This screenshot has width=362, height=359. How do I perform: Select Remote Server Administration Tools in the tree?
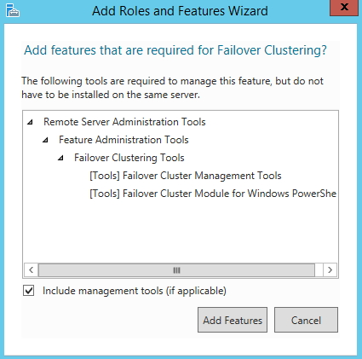124,122
